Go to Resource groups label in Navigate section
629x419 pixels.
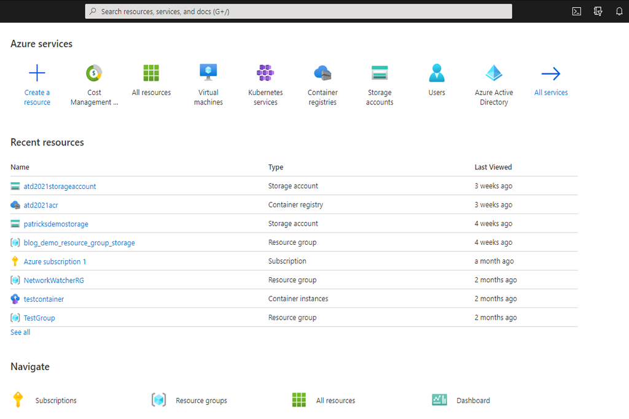click(x=201, y=401)
